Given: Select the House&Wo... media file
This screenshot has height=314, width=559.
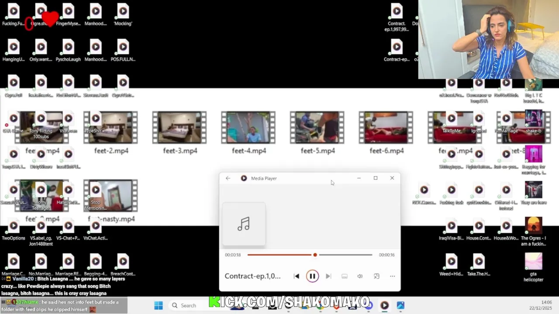Looking at the screenshot, I should pos(506,230).
